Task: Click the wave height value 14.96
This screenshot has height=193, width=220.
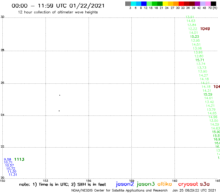Action: click(x=213, y=117)
